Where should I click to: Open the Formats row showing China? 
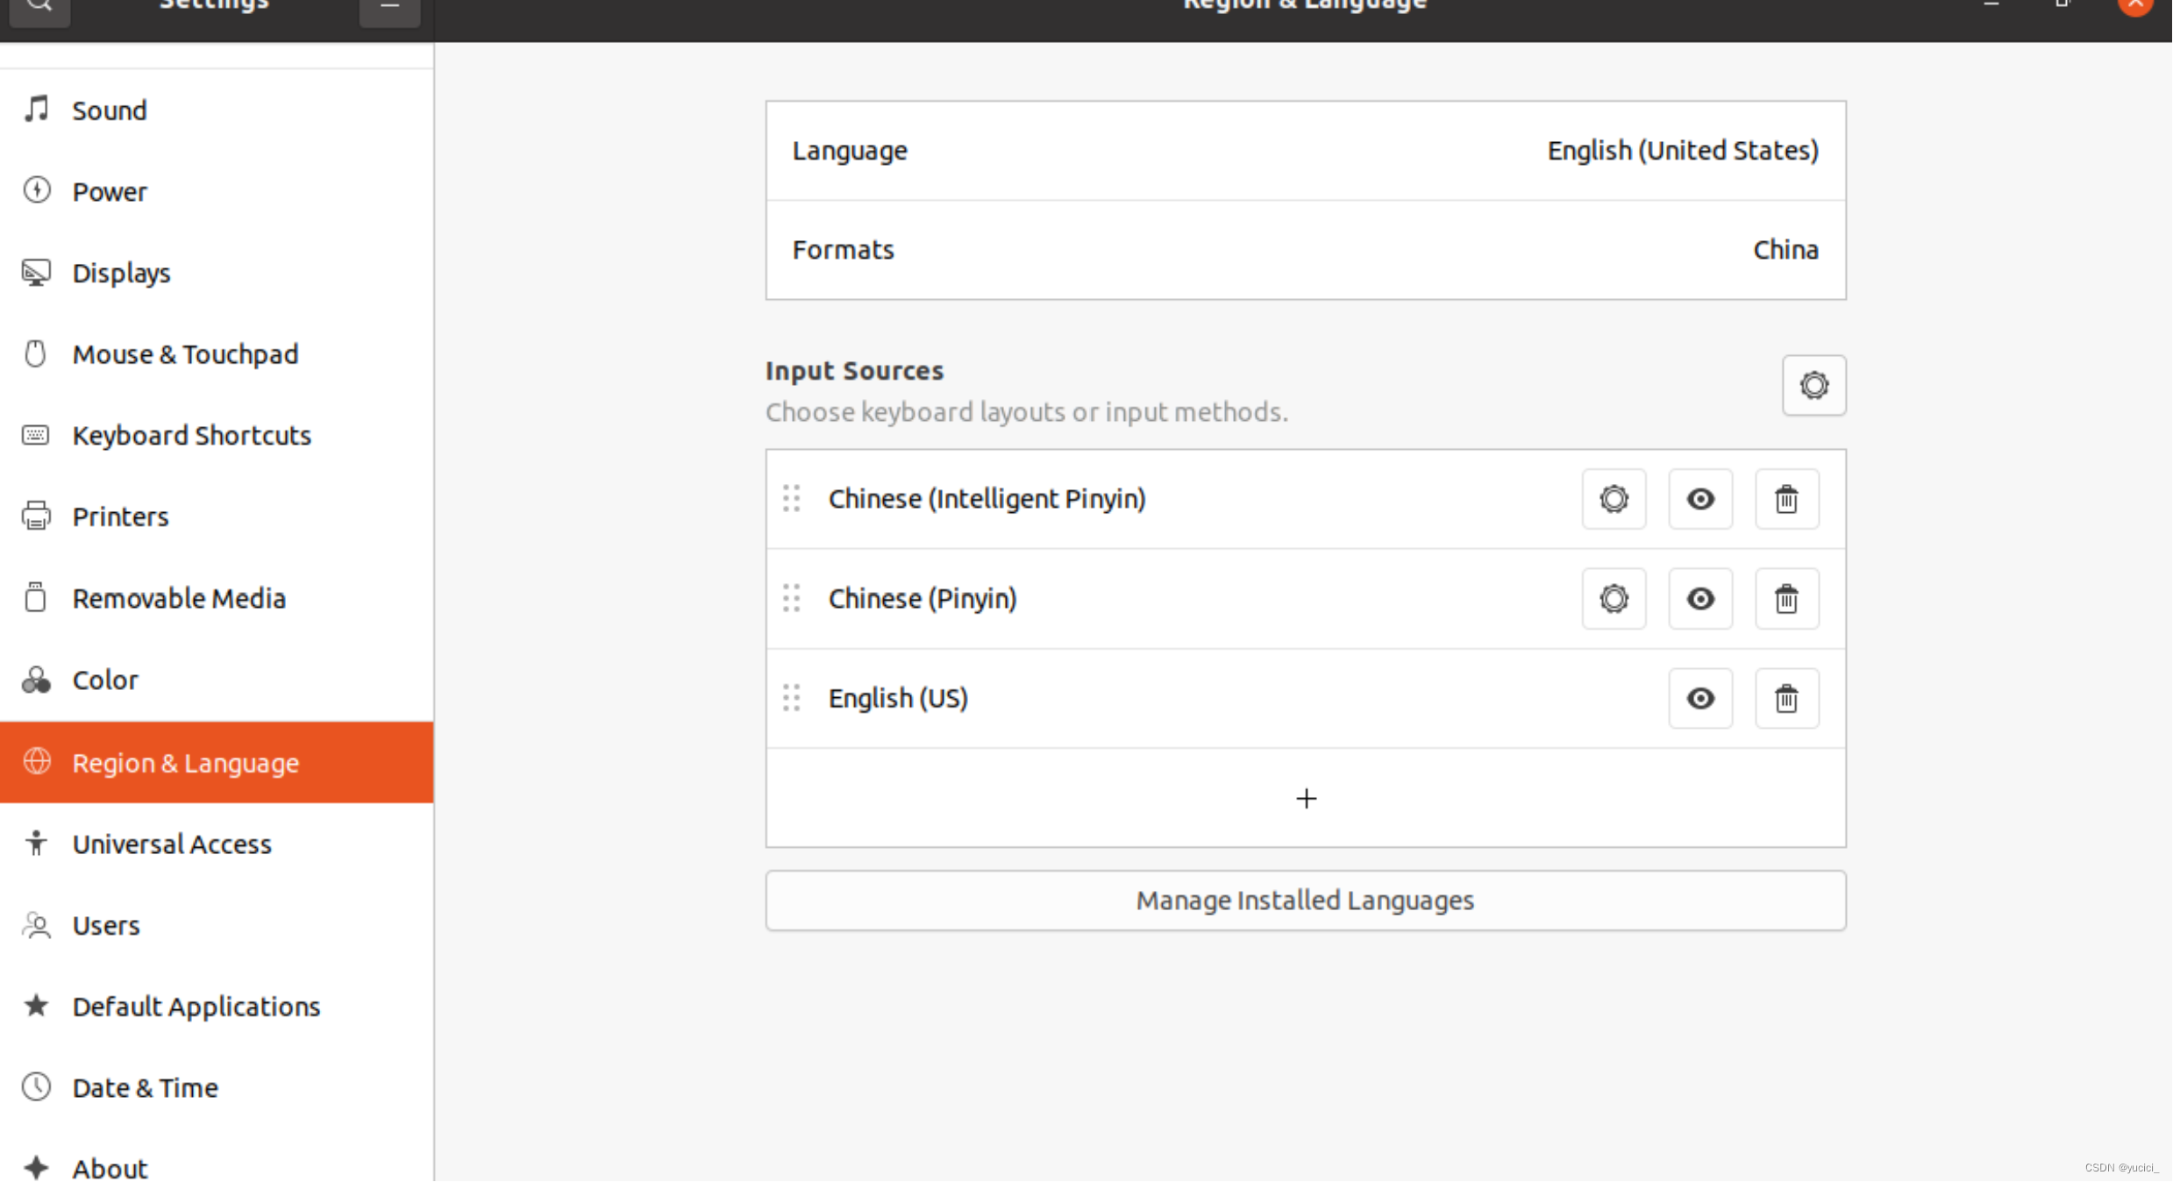(x=1305, y=250)
